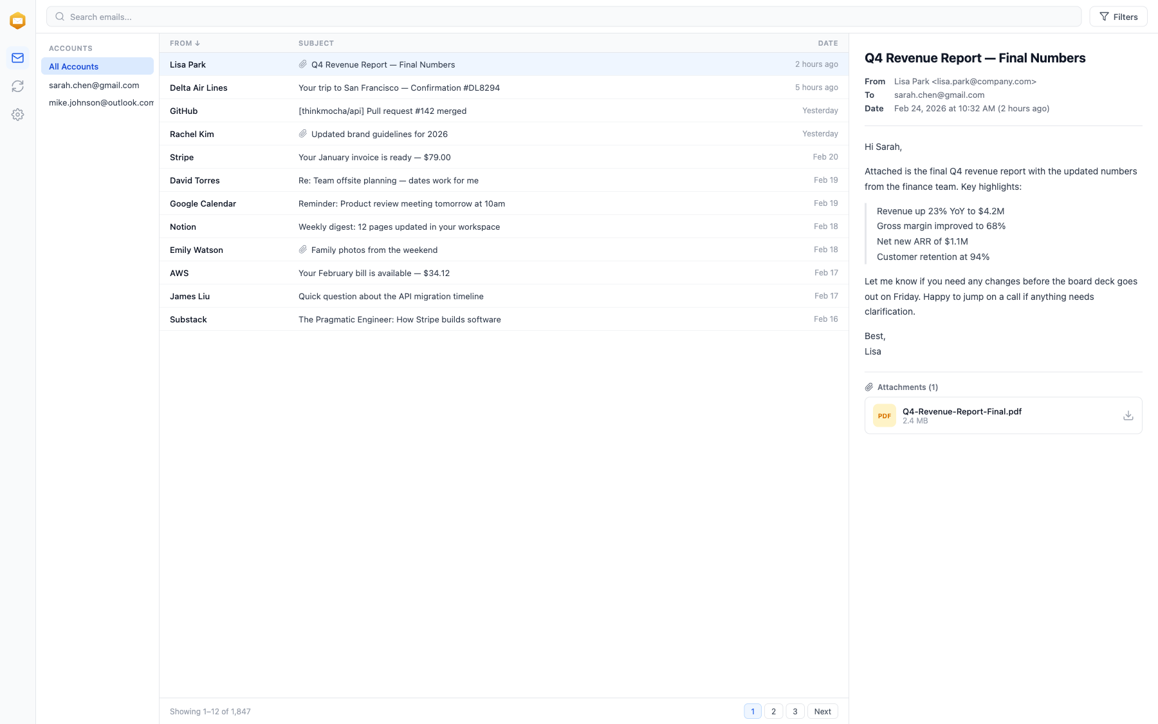1158x724 pixels.
Task: Select the sarah.chen@gmail.com account
Action: (94, 85)
